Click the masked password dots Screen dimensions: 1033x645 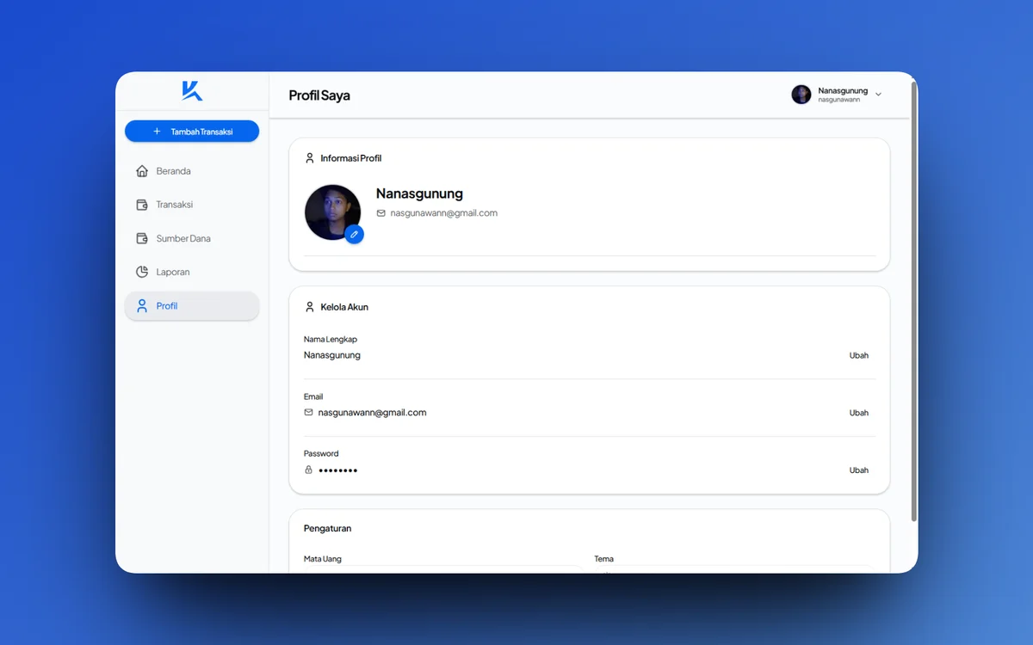338,470
